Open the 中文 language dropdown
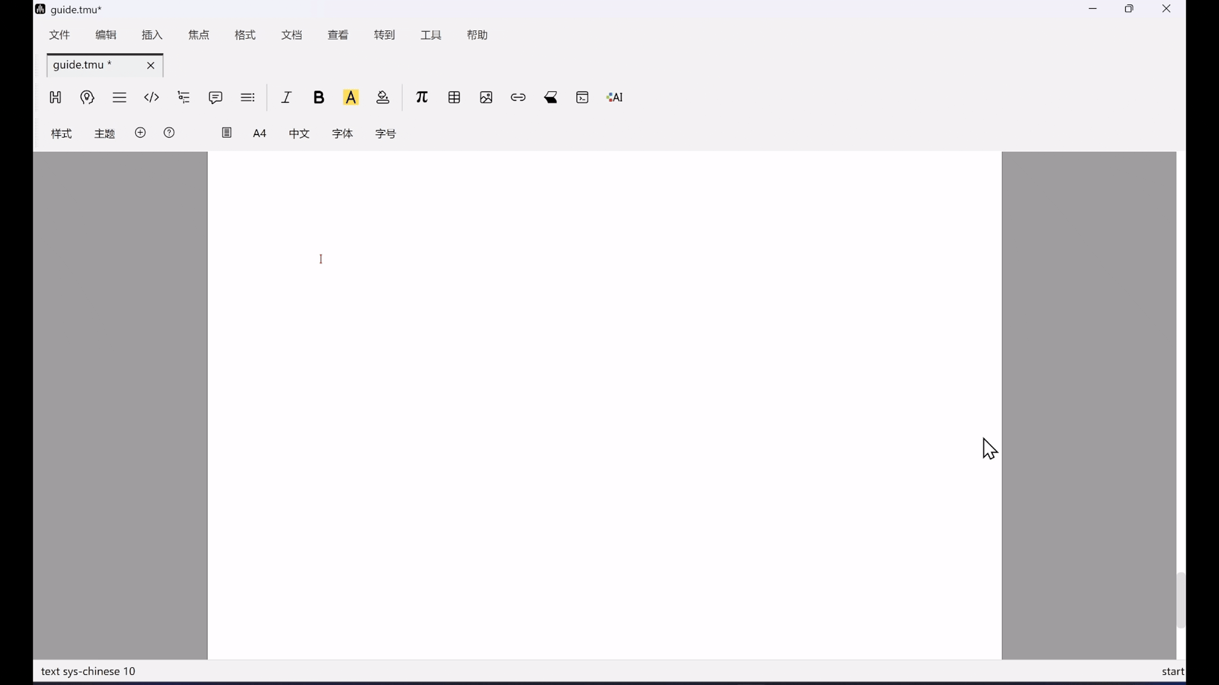 coord(299,134)
